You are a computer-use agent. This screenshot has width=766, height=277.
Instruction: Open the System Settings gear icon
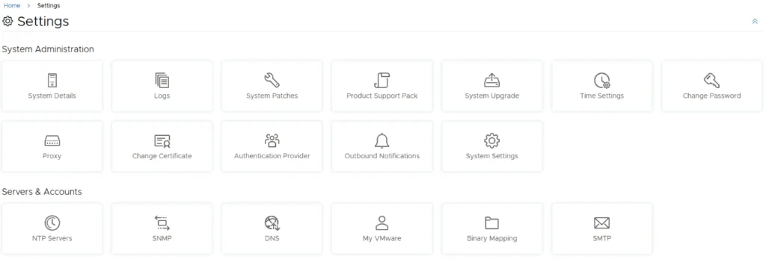[492, 140]
